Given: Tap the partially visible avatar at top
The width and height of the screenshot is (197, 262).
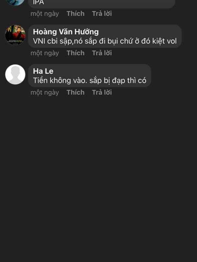Looking at the screenshot, I should click(15, 3).
